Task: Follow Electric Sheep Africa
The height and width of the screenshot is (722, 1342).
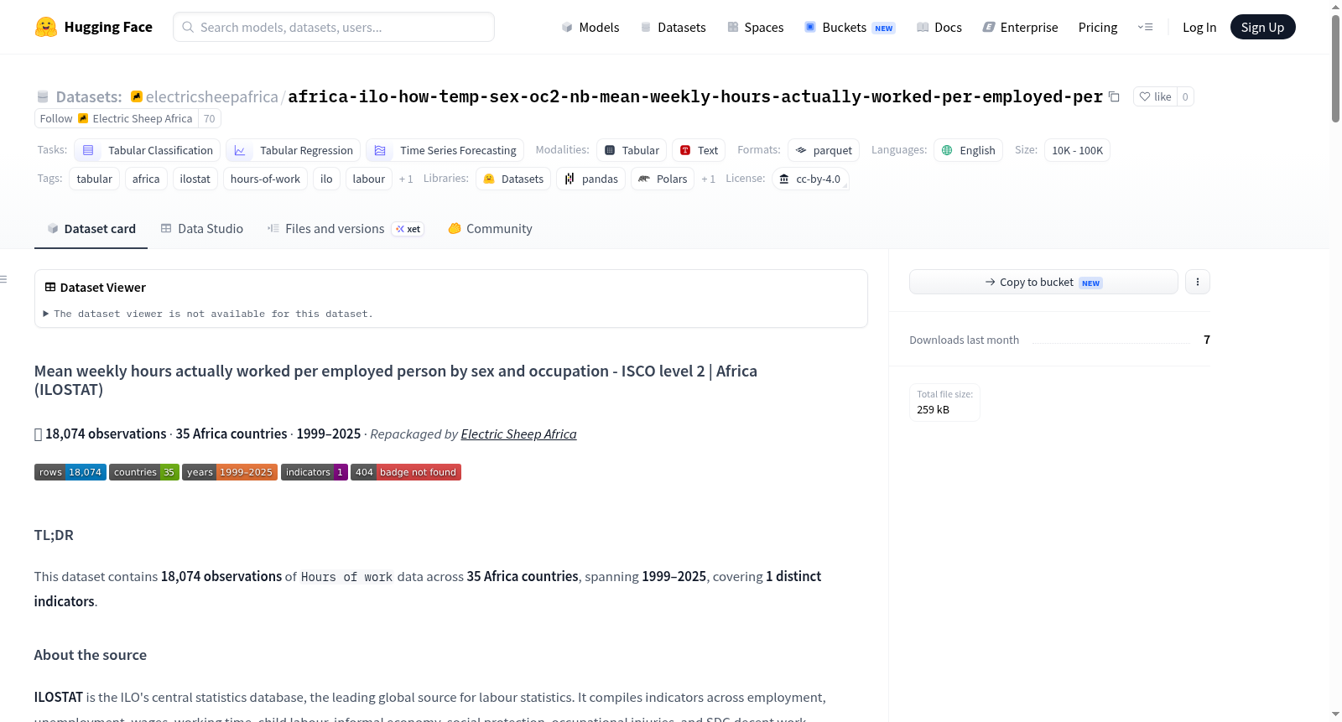Action: coord(117,118)
